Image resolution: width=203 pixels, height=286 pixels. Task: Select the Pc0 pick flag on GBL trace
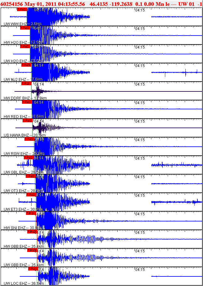tap(29, 158)
